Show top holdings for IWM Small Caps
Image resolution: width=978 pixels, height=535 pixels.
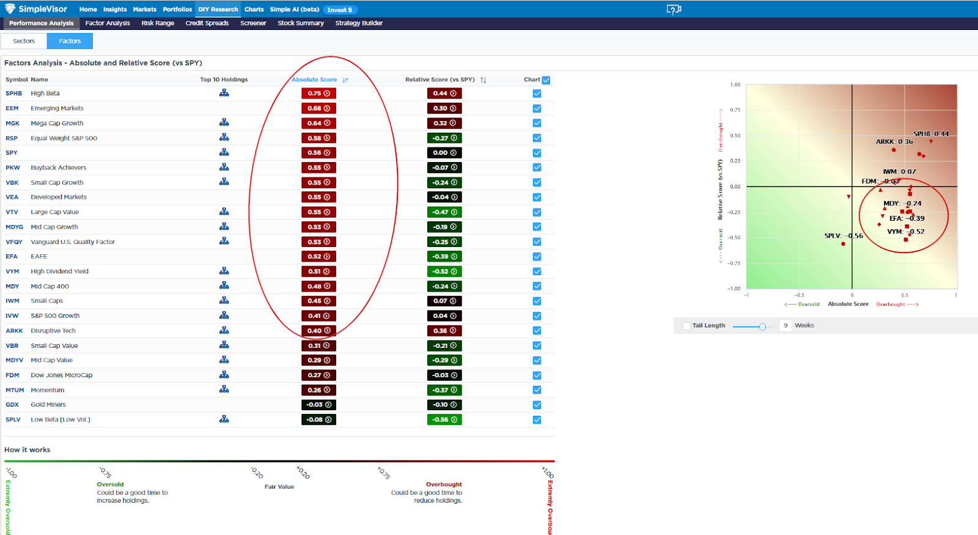224,301
